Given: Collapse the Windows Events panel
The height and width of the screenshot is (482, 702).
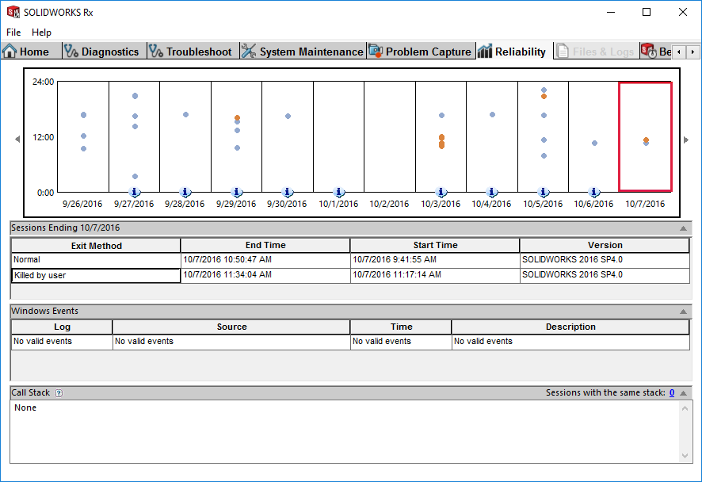Looking at the screenshot, I should (683, 312).
